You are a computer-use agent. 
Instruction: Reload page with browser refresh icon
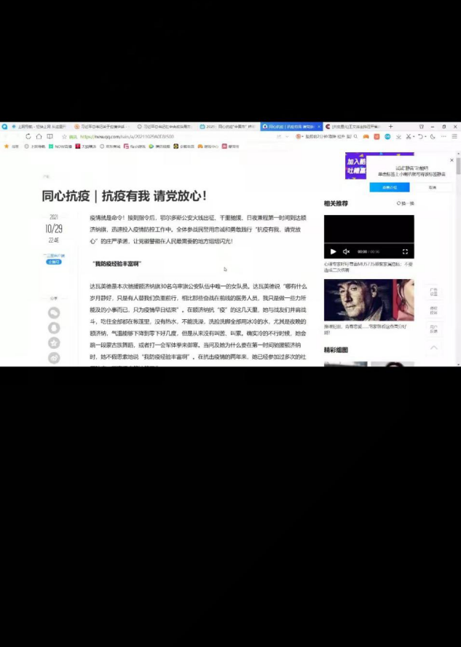tap(28, 136)
